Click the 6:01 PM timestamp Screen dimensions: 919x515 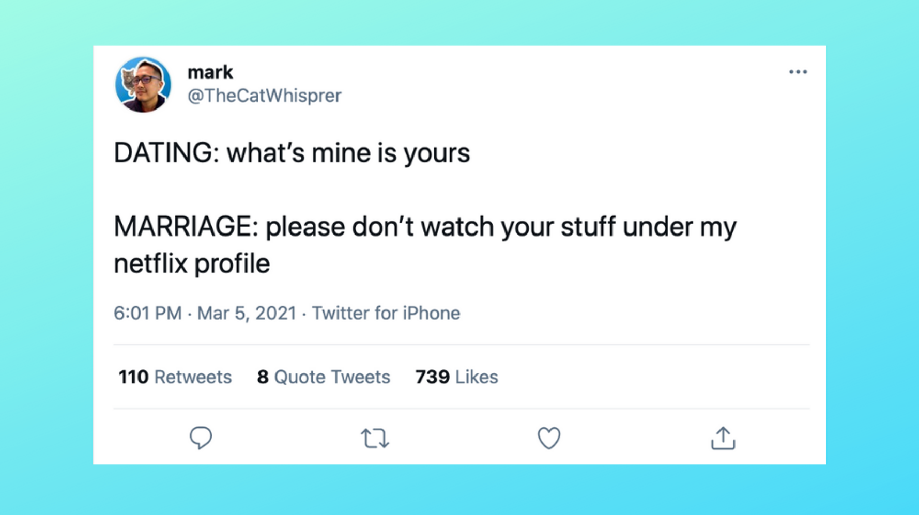click(148, 313)
